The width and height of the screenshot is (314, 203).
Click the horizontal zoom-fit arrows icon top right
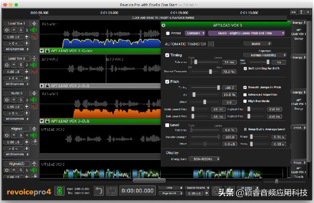pyautogui.click(x=293, y=13)
